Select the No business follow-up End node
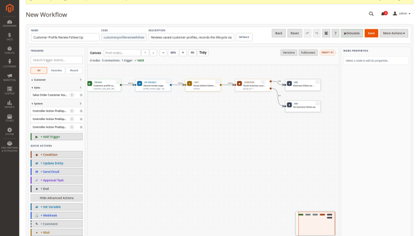 click(303, 106)
